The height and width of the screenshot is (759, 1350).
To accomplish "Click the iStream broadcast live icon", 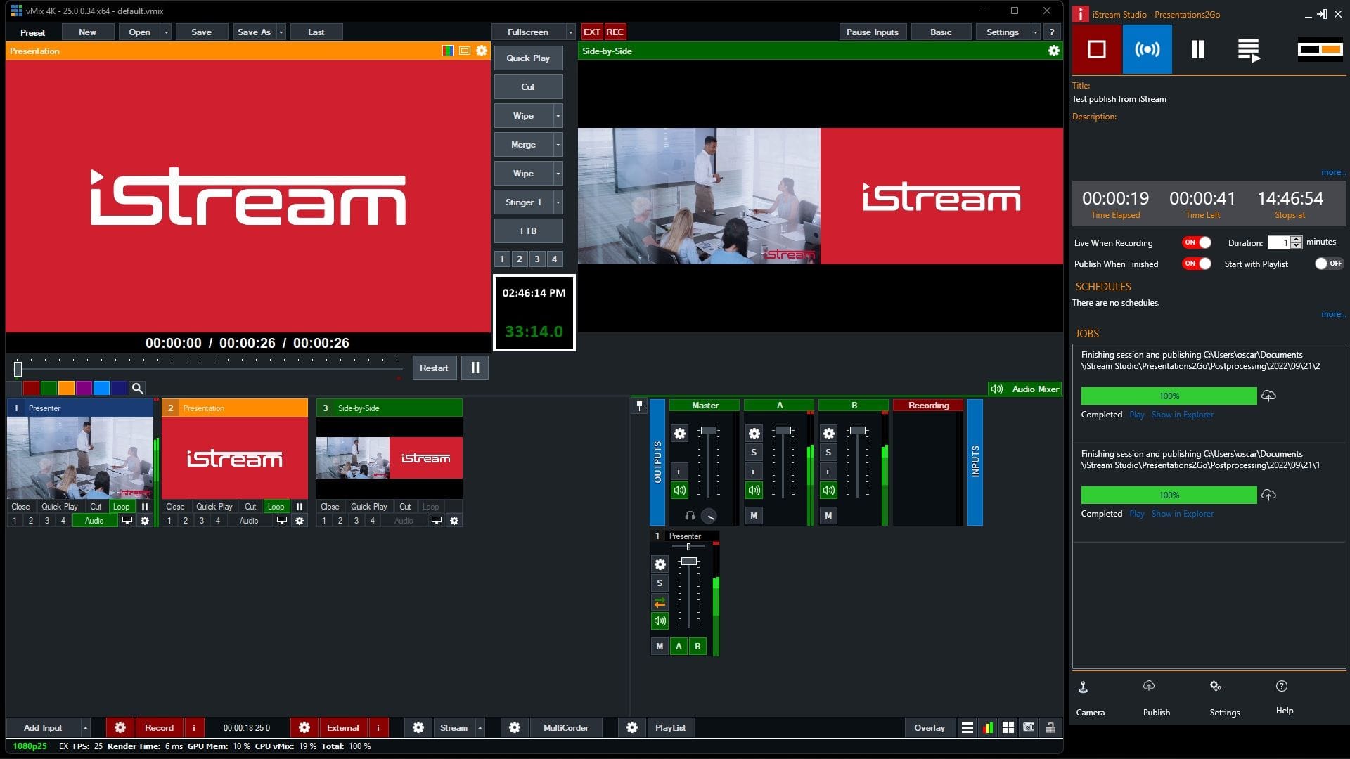I will [1147, 49].
